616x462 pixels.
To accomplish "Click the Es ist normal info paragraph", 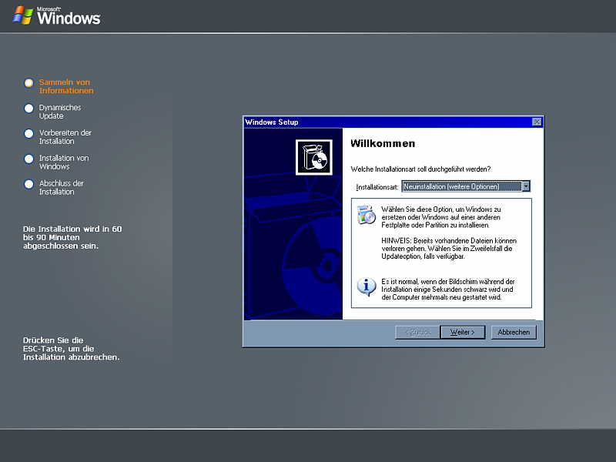I will click(448, 290).
